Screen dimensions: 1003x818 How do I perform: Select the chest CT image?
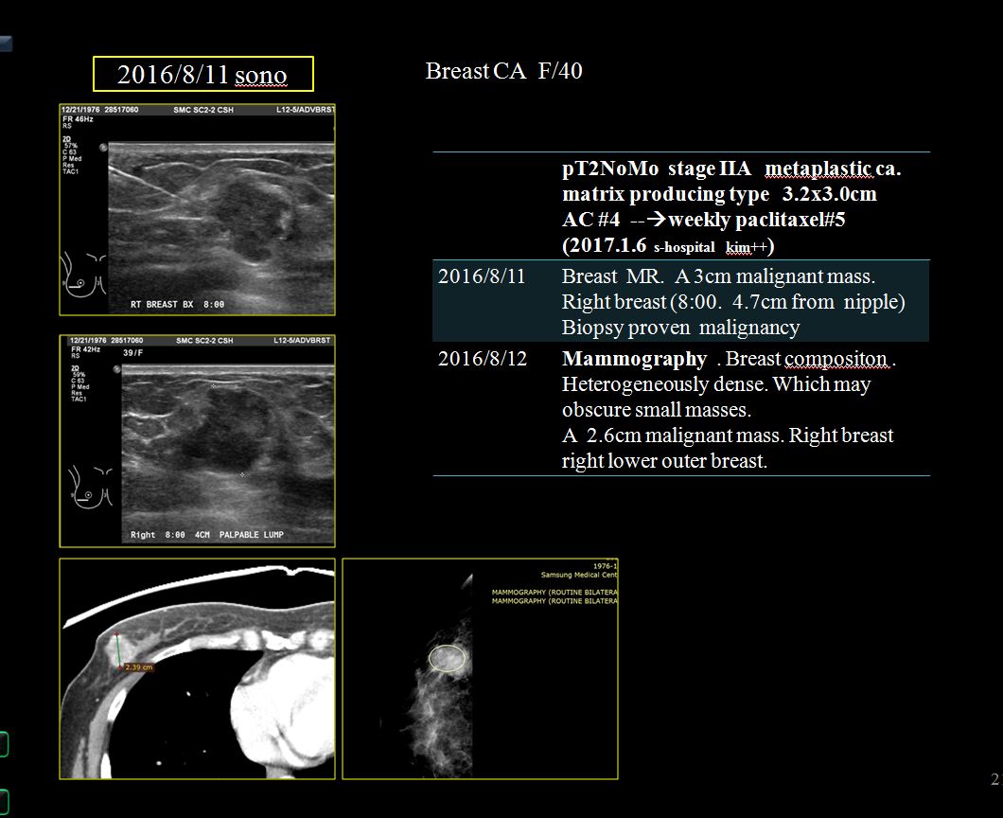tap(197, 668)
